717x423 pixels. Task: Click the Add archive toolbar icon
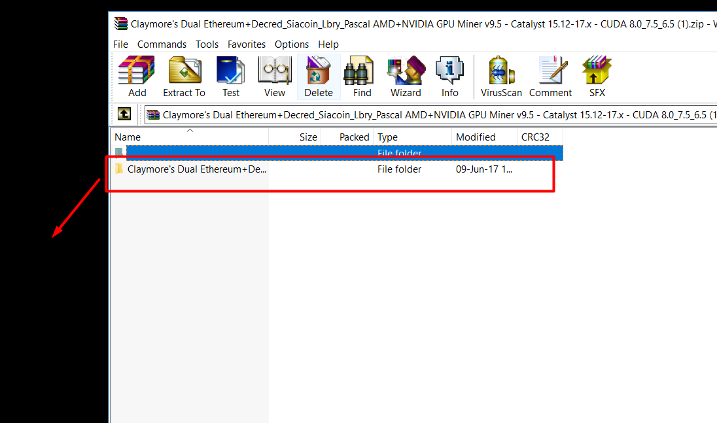tap(137, 76)
